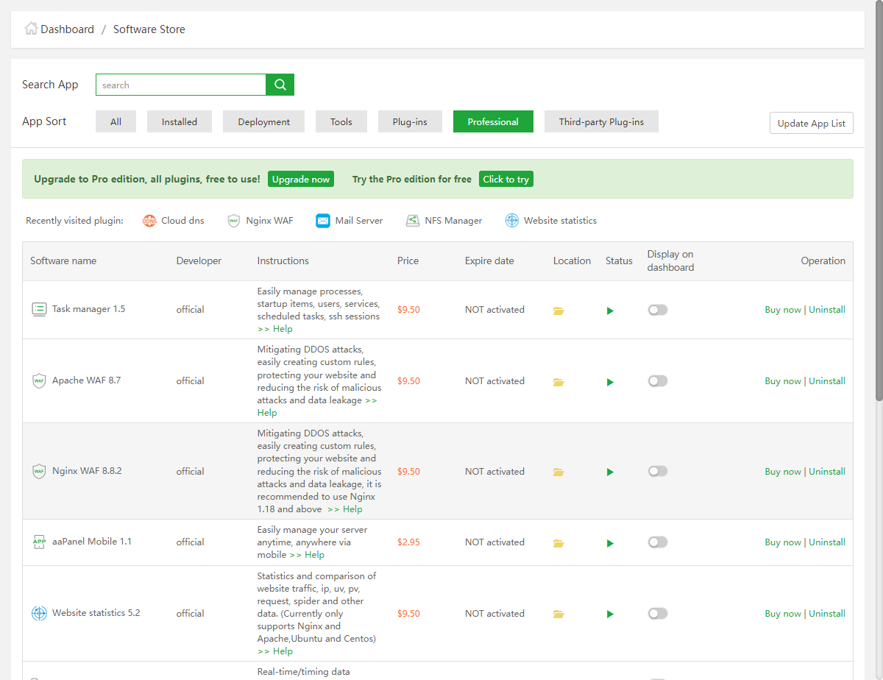Focus the Search App input field
This screenshot has width=883, height=680.
click(181, 85)
